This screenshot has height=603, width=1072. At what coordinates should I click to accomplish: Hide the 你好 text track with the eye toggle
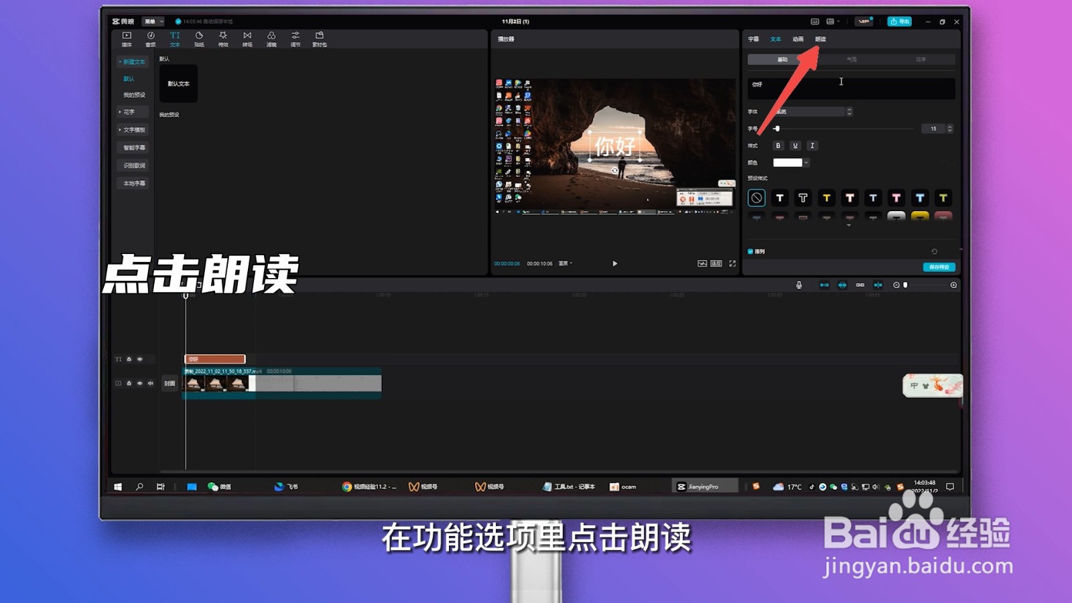tap(140, 359)
